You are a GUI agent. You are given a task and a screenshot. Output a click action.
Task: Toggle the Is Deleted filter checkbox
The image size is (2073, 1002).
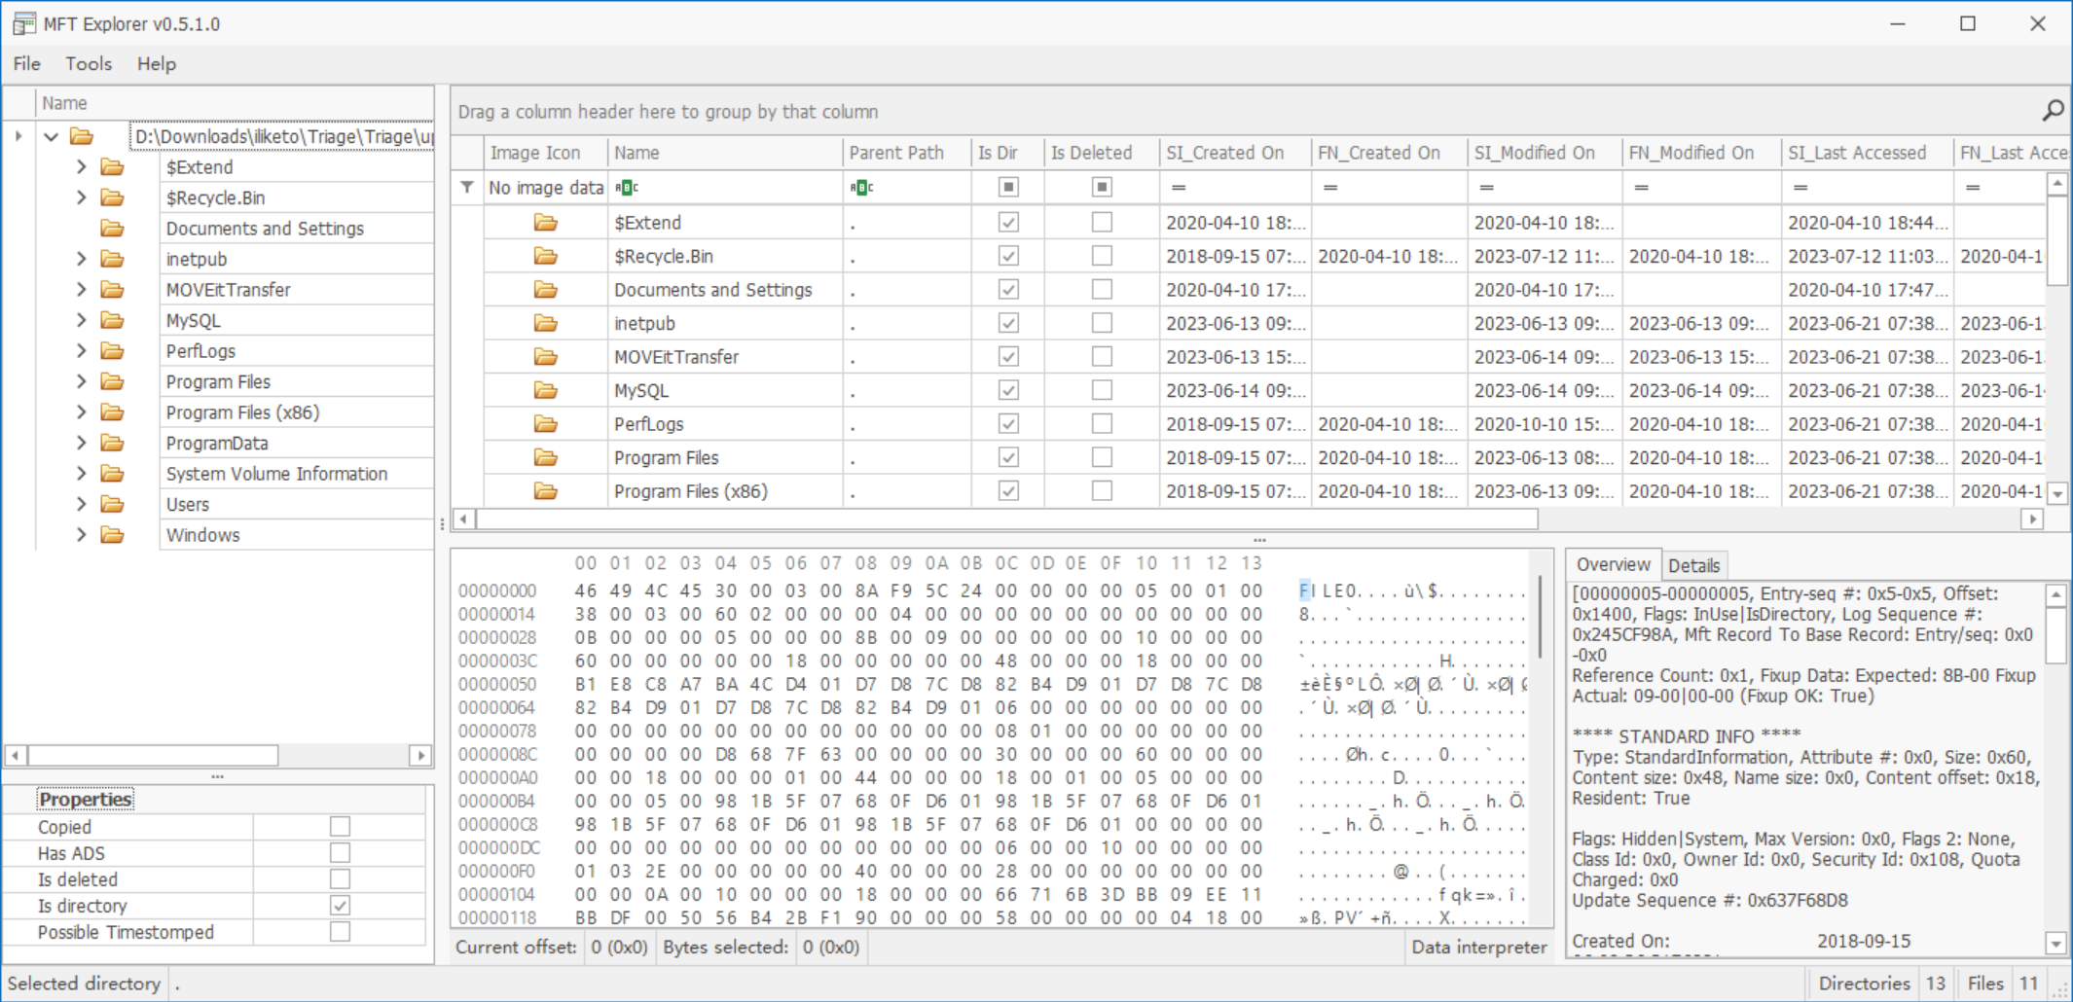coord(1102,187)
